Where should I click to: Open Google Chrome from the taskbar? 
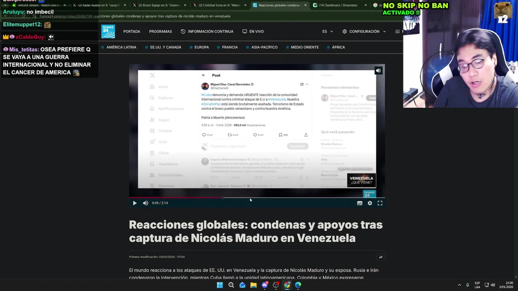tap(287, 285)
